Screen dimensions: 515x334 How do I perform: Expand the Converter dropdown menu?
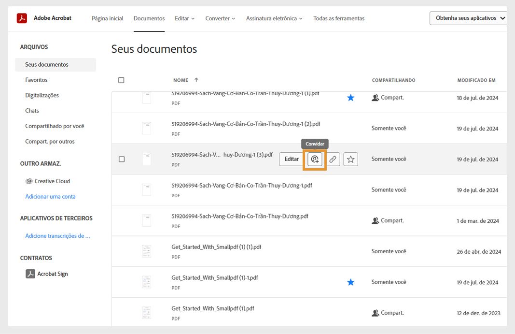coord(220,18)
